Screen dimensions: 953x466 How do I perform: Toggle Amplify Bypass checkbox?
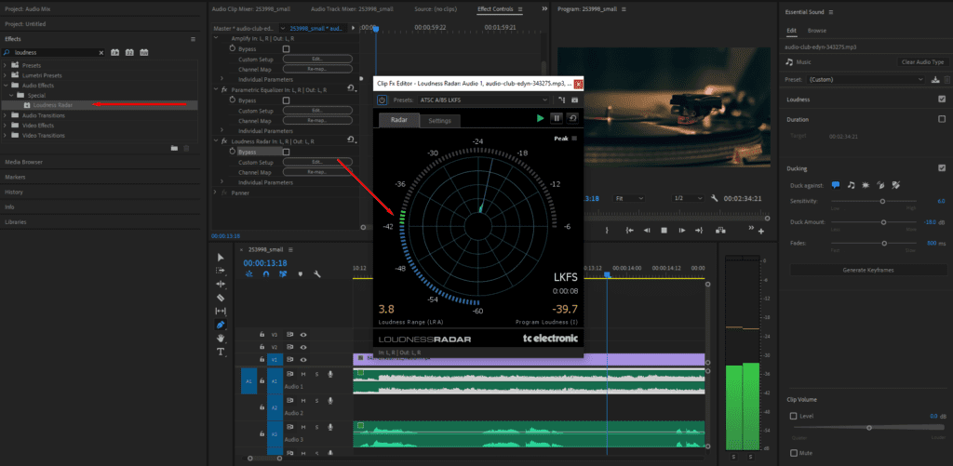[x=287, y=48]
